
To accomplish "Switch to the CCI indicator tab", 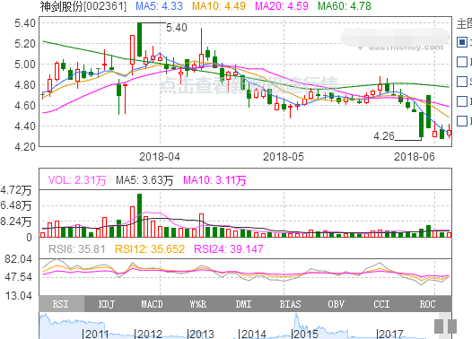I will (381, 304).
